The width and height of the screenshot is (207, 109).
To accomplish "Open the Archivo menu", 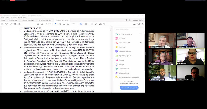I will tap(2, 17).
